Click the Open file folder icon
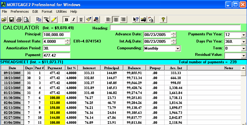Screen dimensions: 247x125 [x=4, y=19]
